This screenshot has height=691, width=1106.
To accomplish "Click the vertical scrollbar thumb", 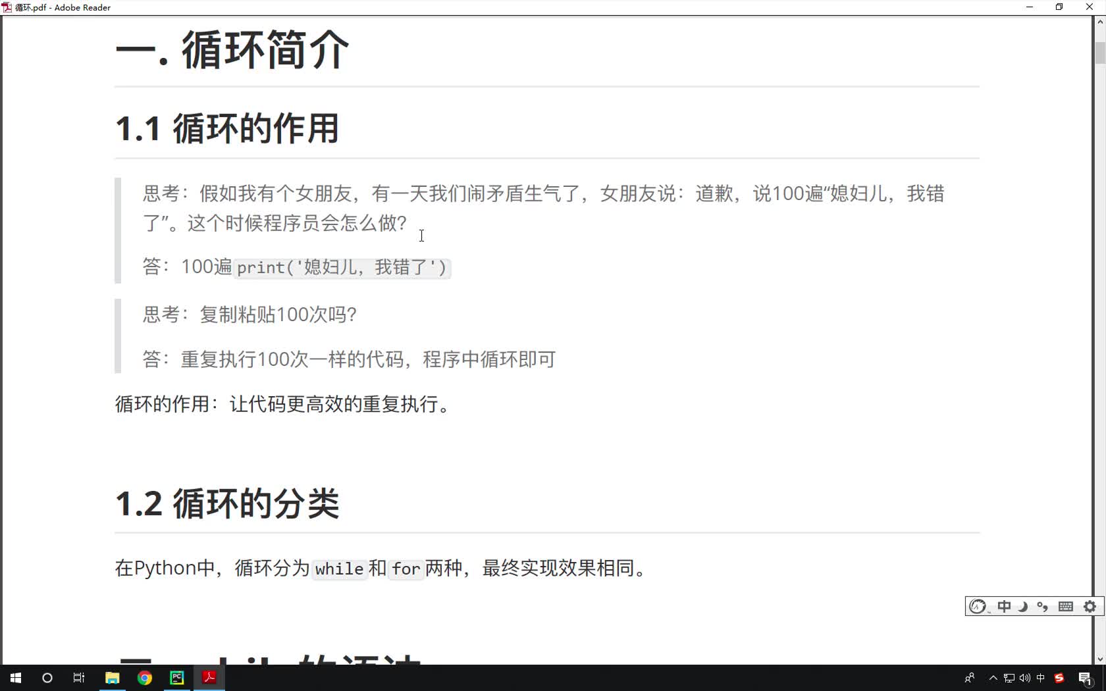I will (x=1099, y=53).
